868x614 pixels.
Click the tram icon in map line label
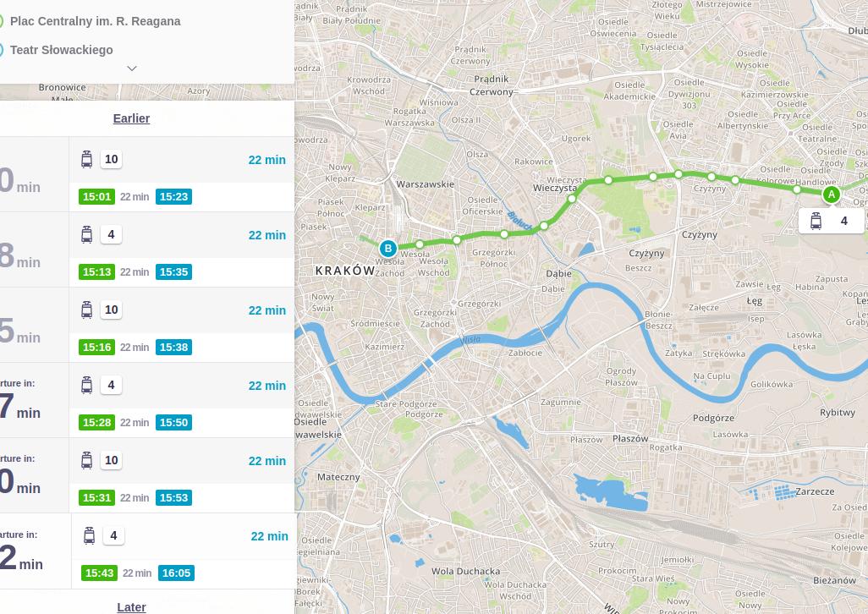coord(816,221)
